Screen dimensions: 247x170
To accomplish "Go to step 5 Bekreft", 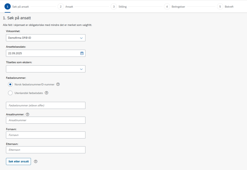I will (225, 6).
